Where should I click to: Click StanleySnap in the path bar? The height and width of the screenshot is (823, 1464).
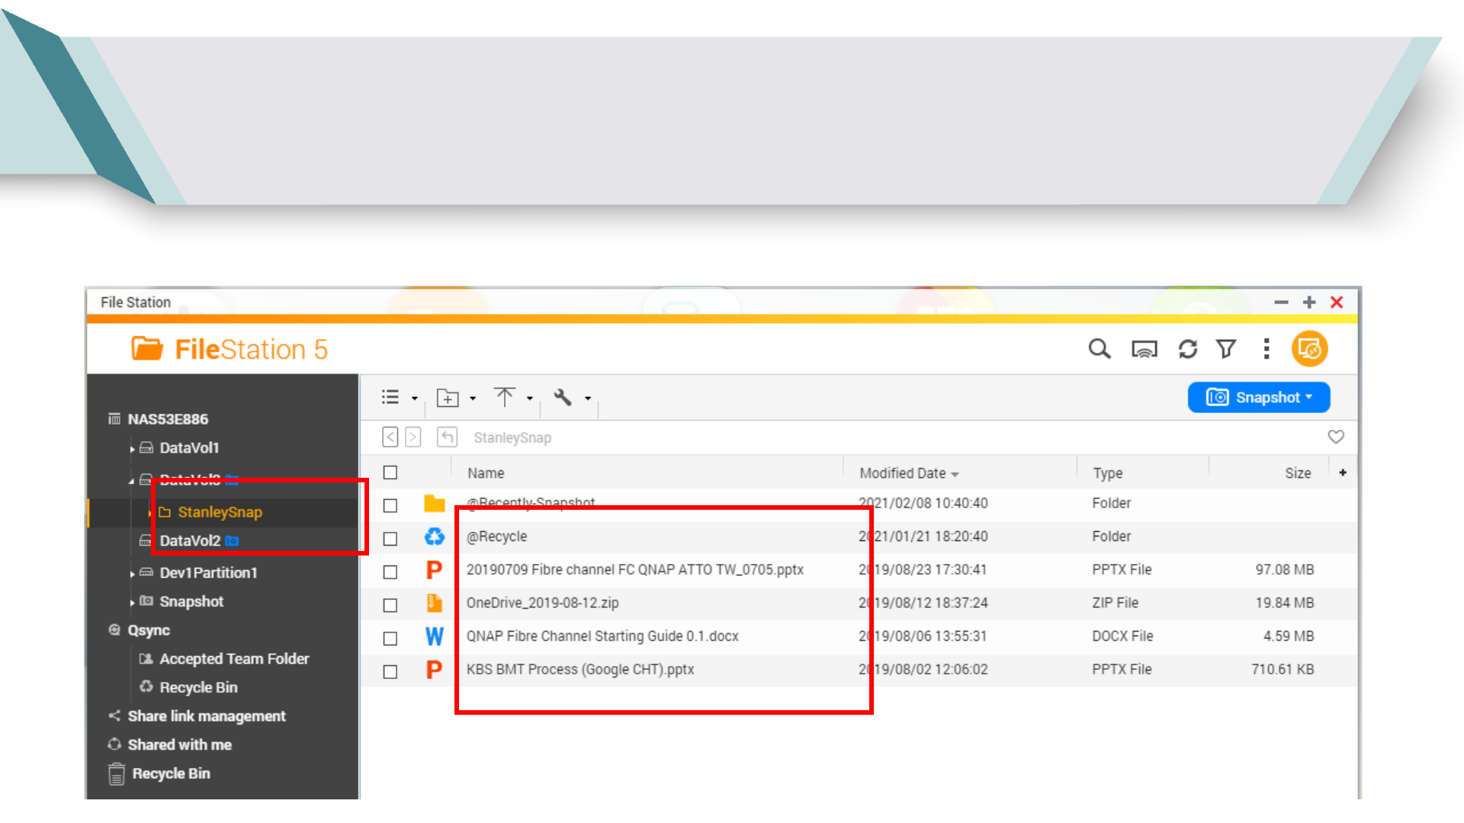point(512,437)
